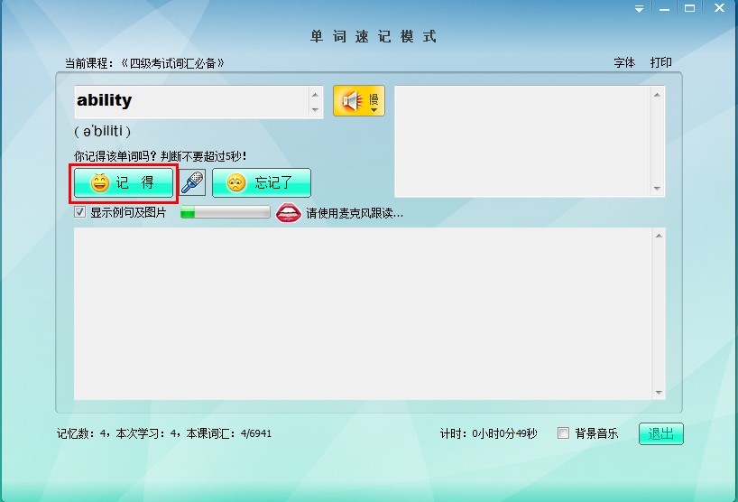This screenshot has height=502, width=738.
Task: Click the 忘记了 (forgot) button
Action: pyautogui.click(x=262, y=182)
